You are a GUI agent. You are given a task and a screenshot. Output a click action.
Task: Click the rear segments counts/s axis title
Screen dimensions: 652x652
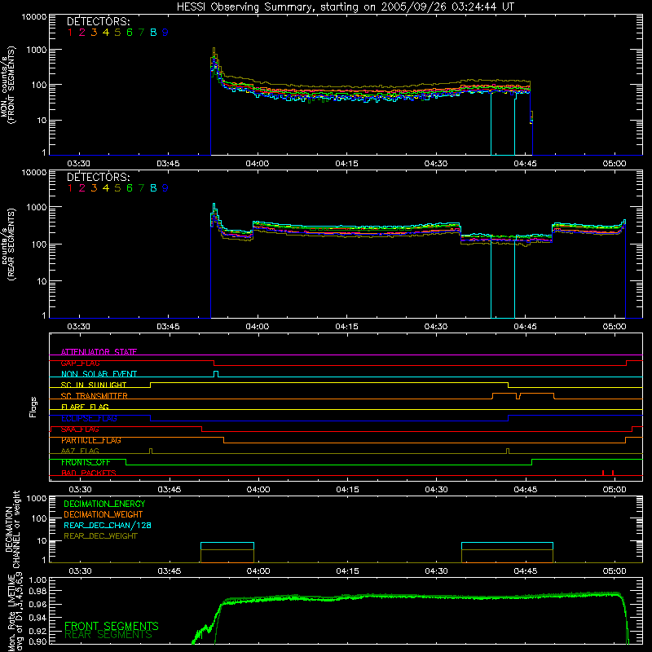pos(7,244)
